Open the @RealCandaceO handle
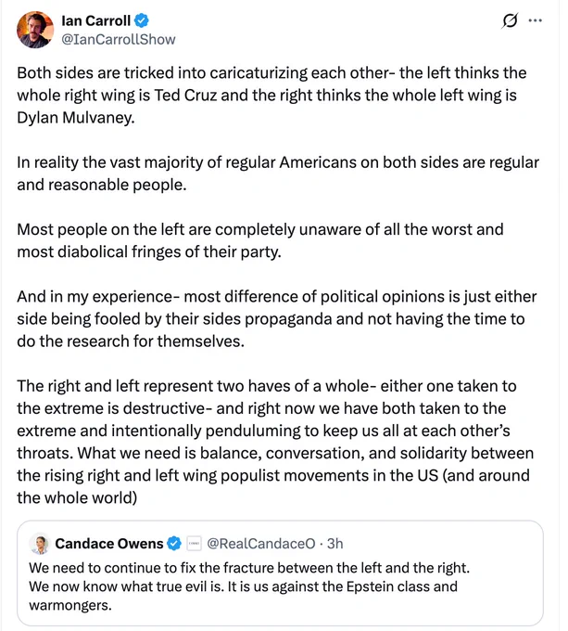This screenshot has width=568, height=631. [x=261, y=544]
